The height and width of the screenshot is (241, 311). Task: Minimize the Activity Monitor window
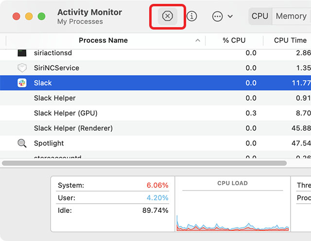(29, 16)
